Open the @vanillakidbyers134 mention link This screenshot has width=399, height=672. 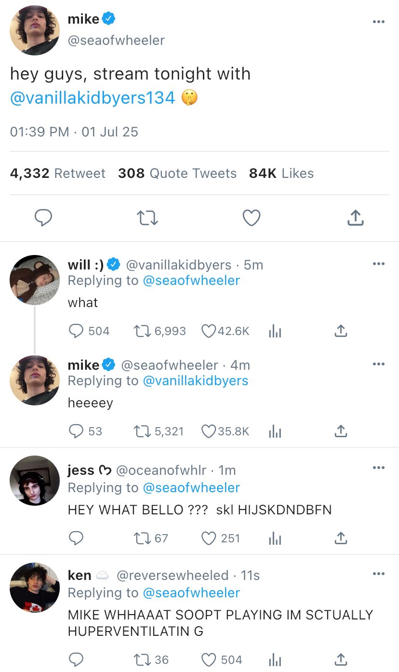(x=93, y=98)
